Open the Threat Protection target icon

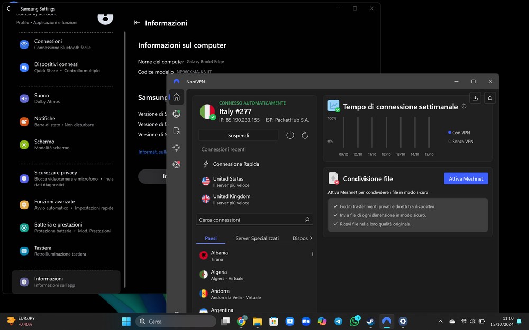coord(177,164)
